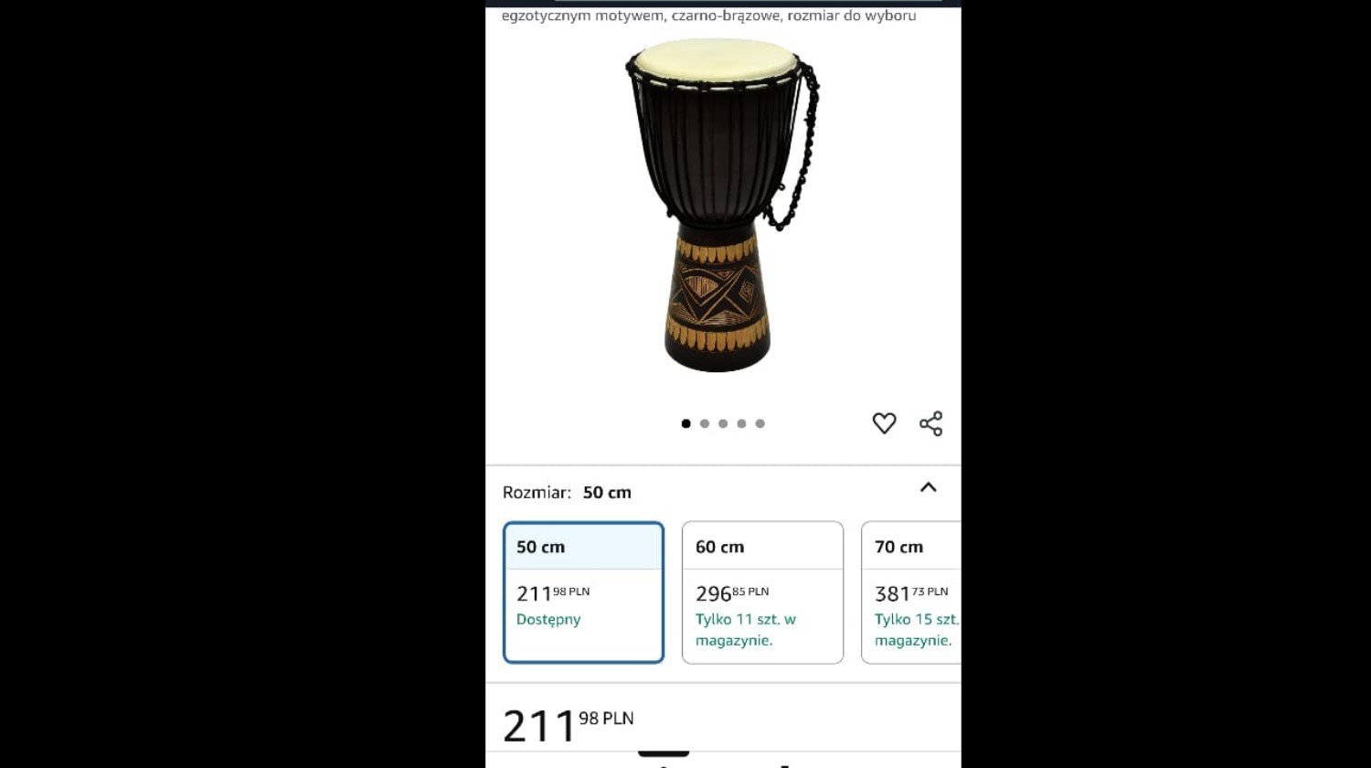Click the 'Dostępny' availability label
Image resolution: width=1371 pixels, height=768 pixels.
548,619
